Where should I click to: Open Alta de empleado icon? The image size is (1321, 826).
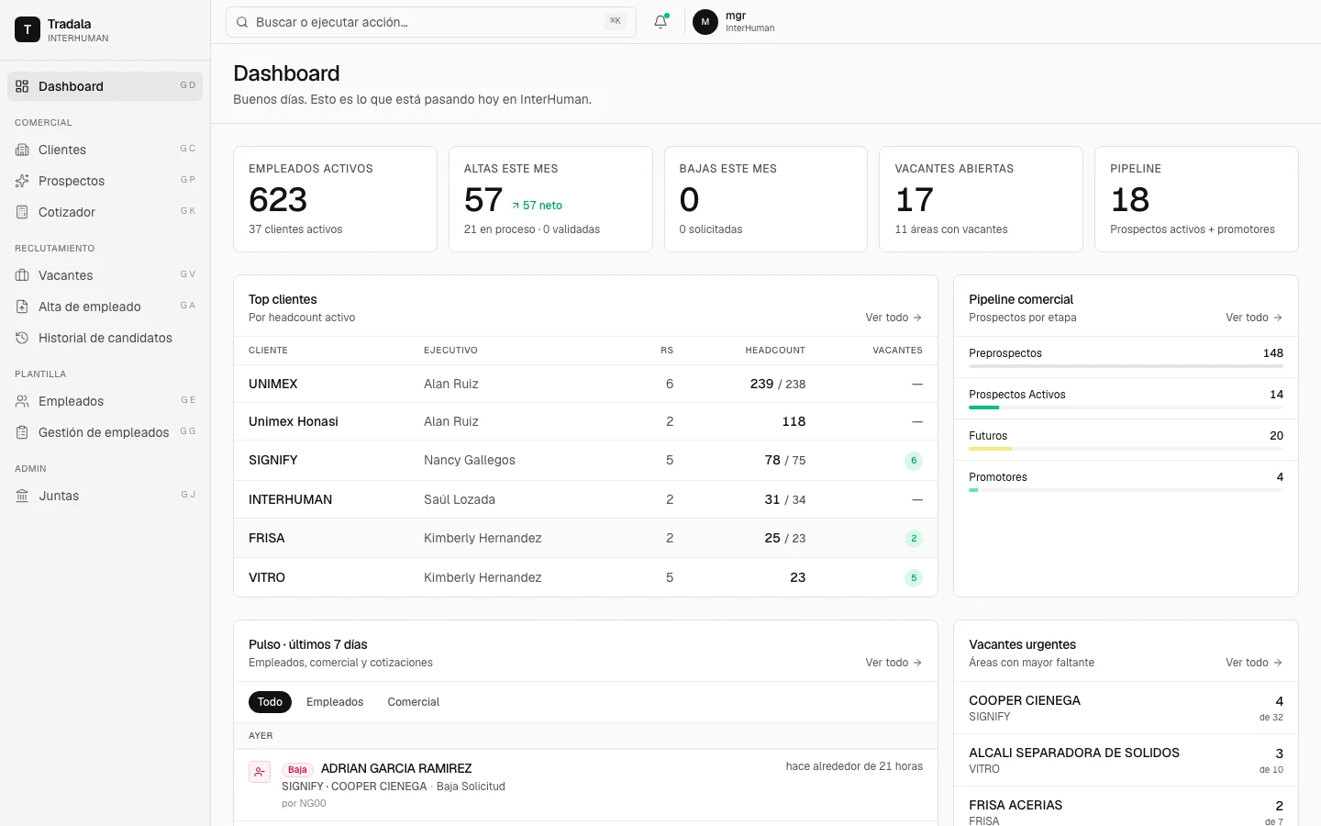click(x=22, y=307)
